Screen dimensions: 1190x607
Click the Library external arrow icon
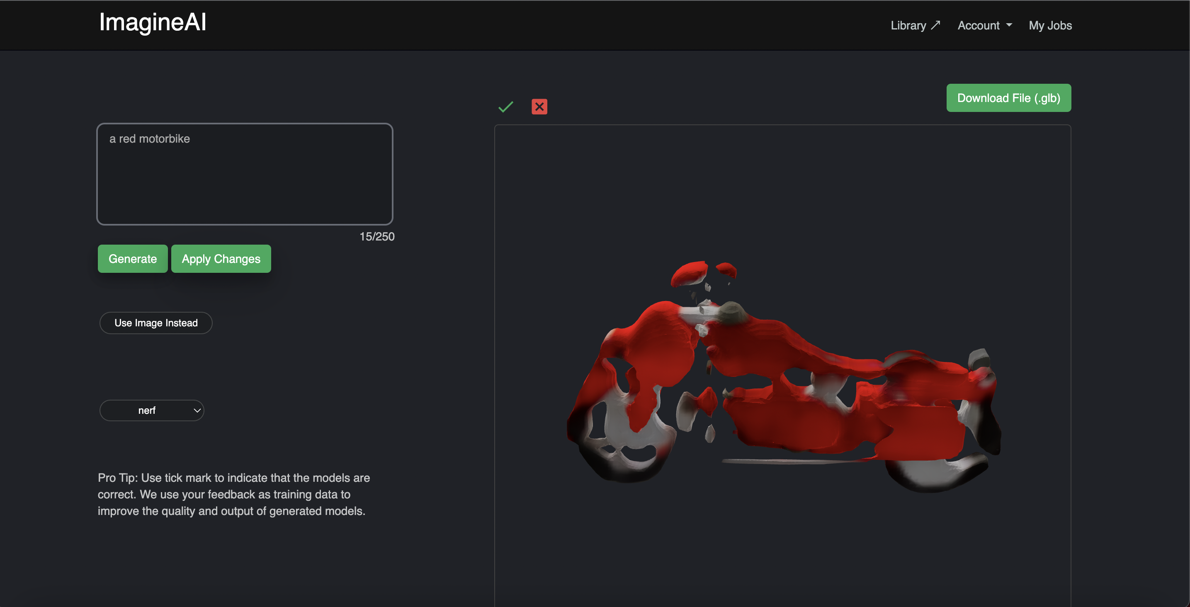point(935,25)
